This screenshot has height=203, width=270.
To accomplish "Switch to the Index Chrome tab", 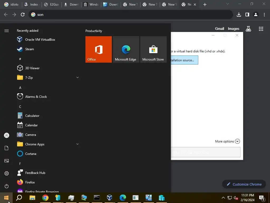I will [x=32, y=4].
